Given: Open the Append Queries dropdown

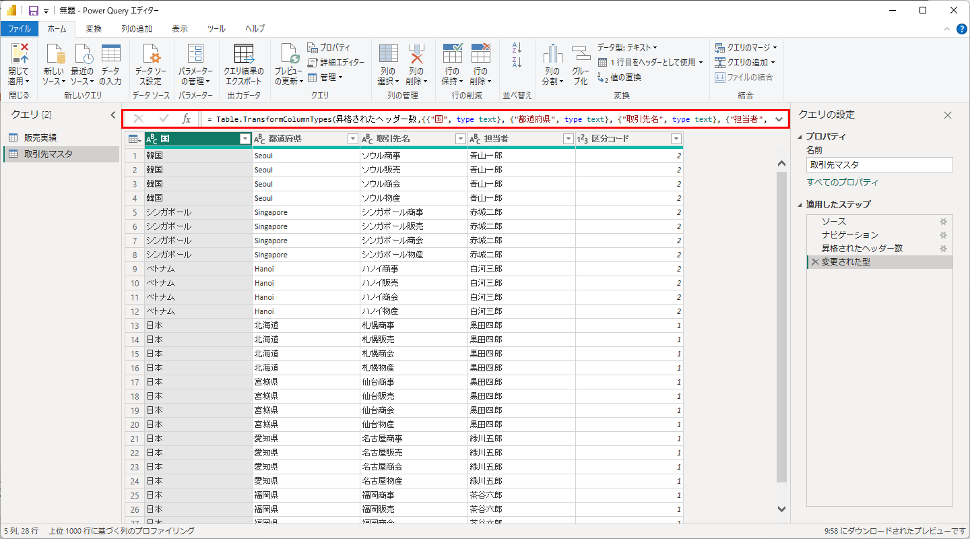Looking at the screenshot, I should 744,62.
